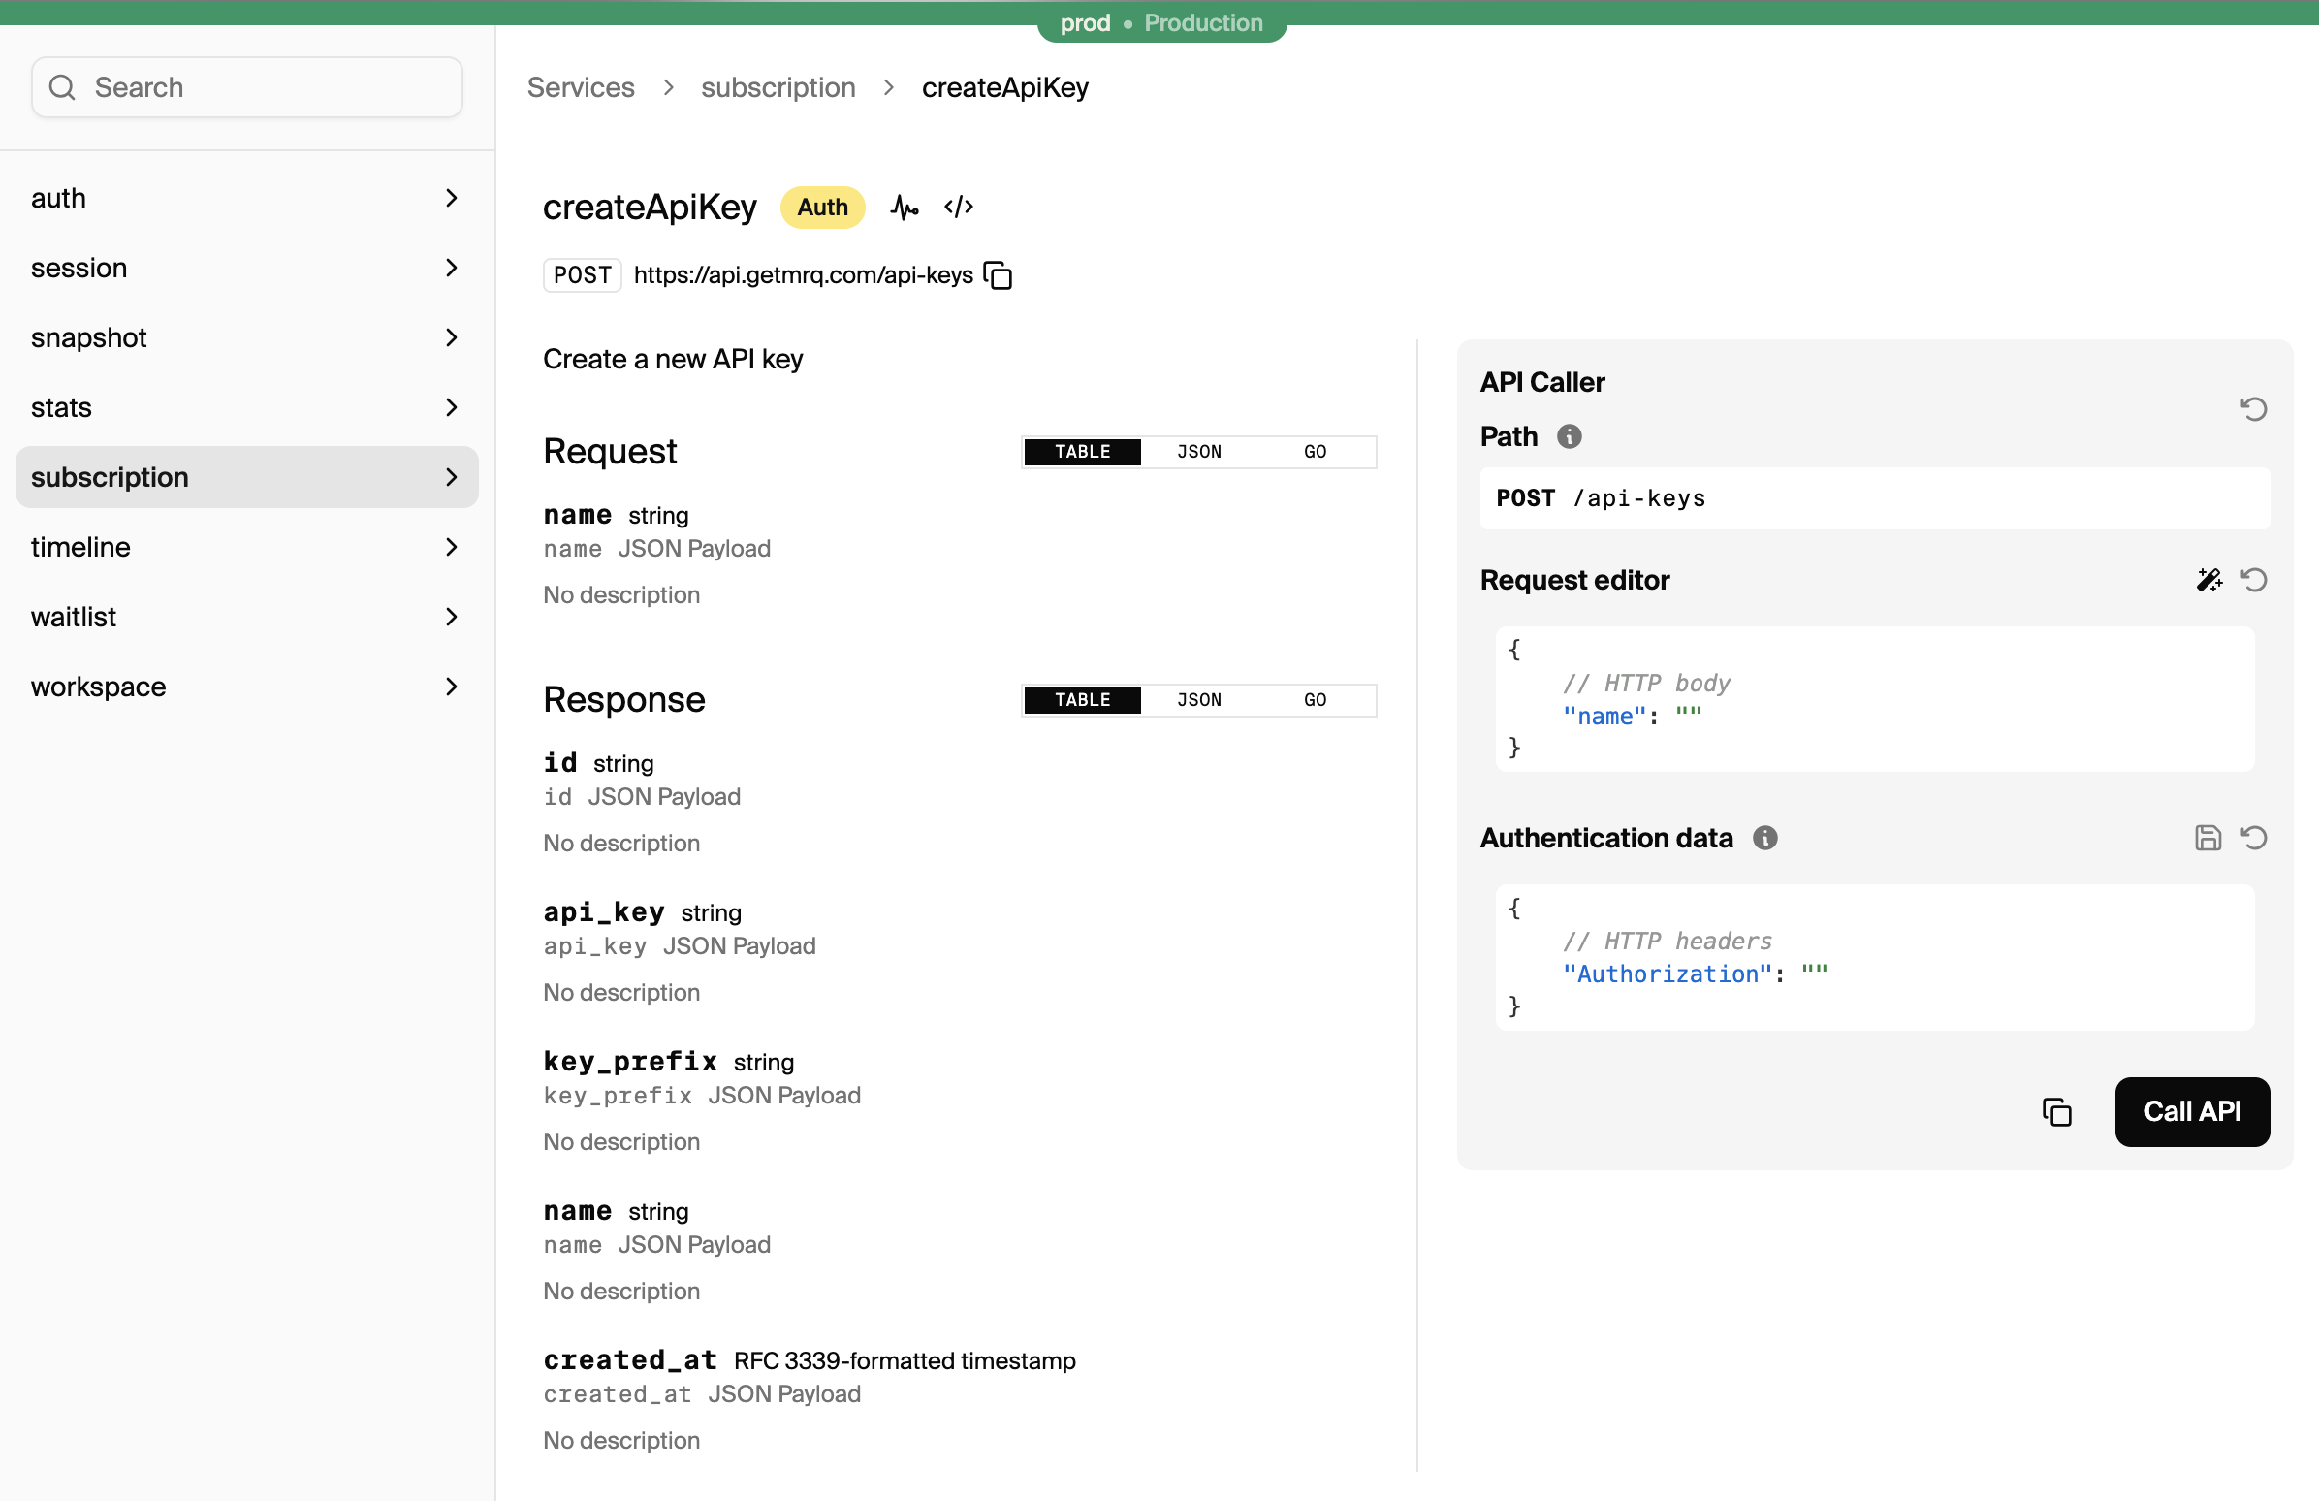
Task: Save the Authentication data
Action: (x=2208, y=837)
